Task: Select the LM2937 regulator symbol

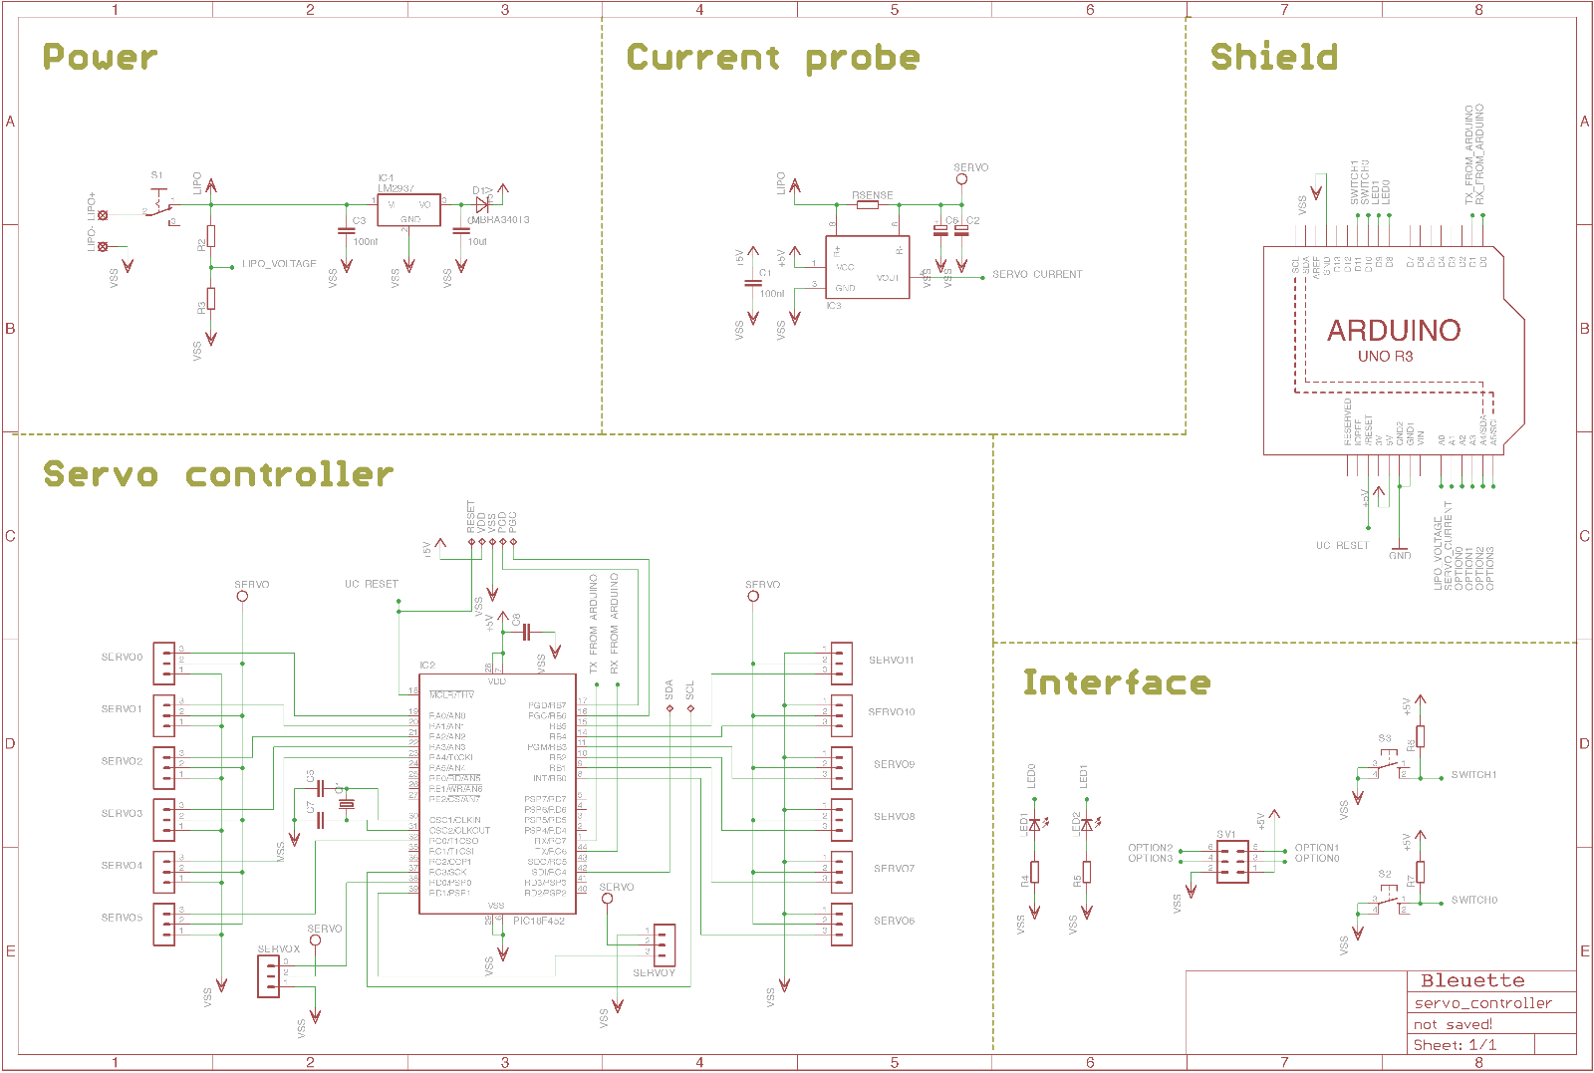Action: pyautogui.click(x=408, y=210)
